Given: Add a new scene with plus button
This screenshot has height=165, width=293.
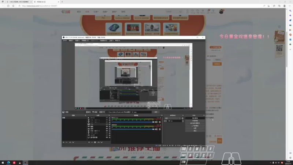Looking at the screenshot, I should (63, 142).
